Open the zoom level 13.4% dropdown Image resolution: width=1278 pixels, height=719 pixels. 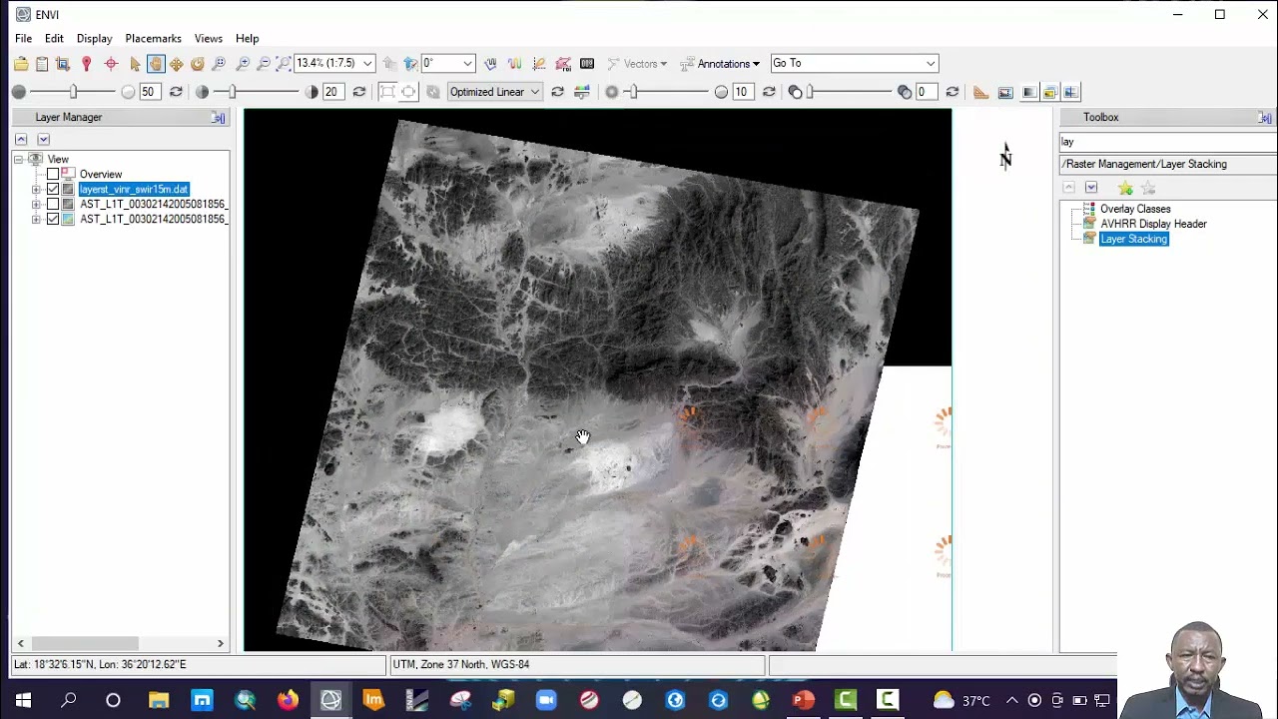[x=367, y=64]
